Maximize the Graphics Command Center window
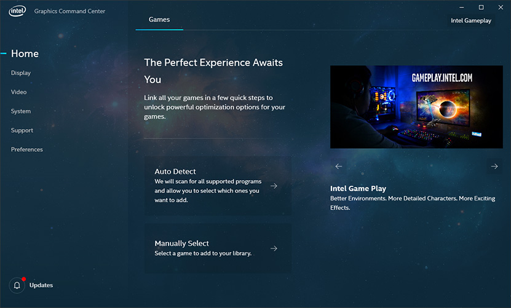This screenshot has width=511, height=308. click(481, 7)
